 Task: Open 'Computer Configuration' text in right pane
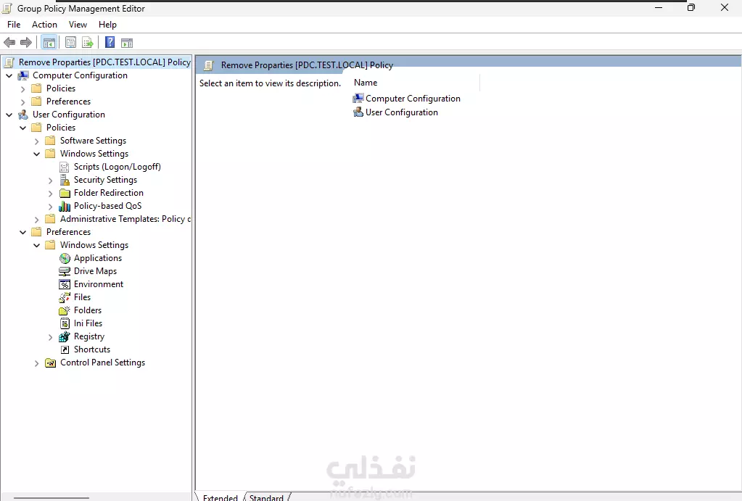point(413,99)
